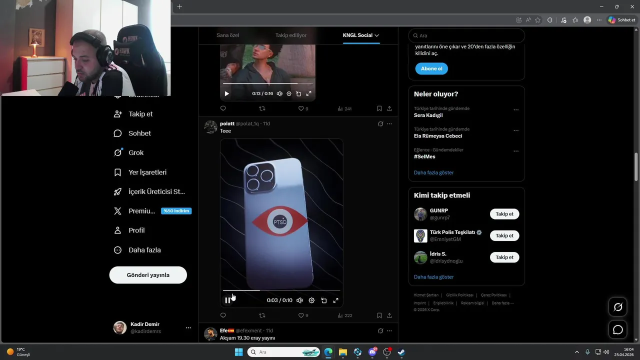
Task: Add page to browser favorites star
Action: (x=538, y=20)
